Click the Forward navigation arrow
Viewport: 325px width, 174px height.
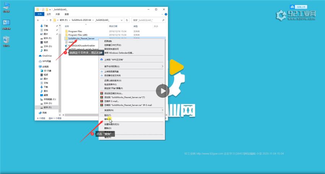43,20
